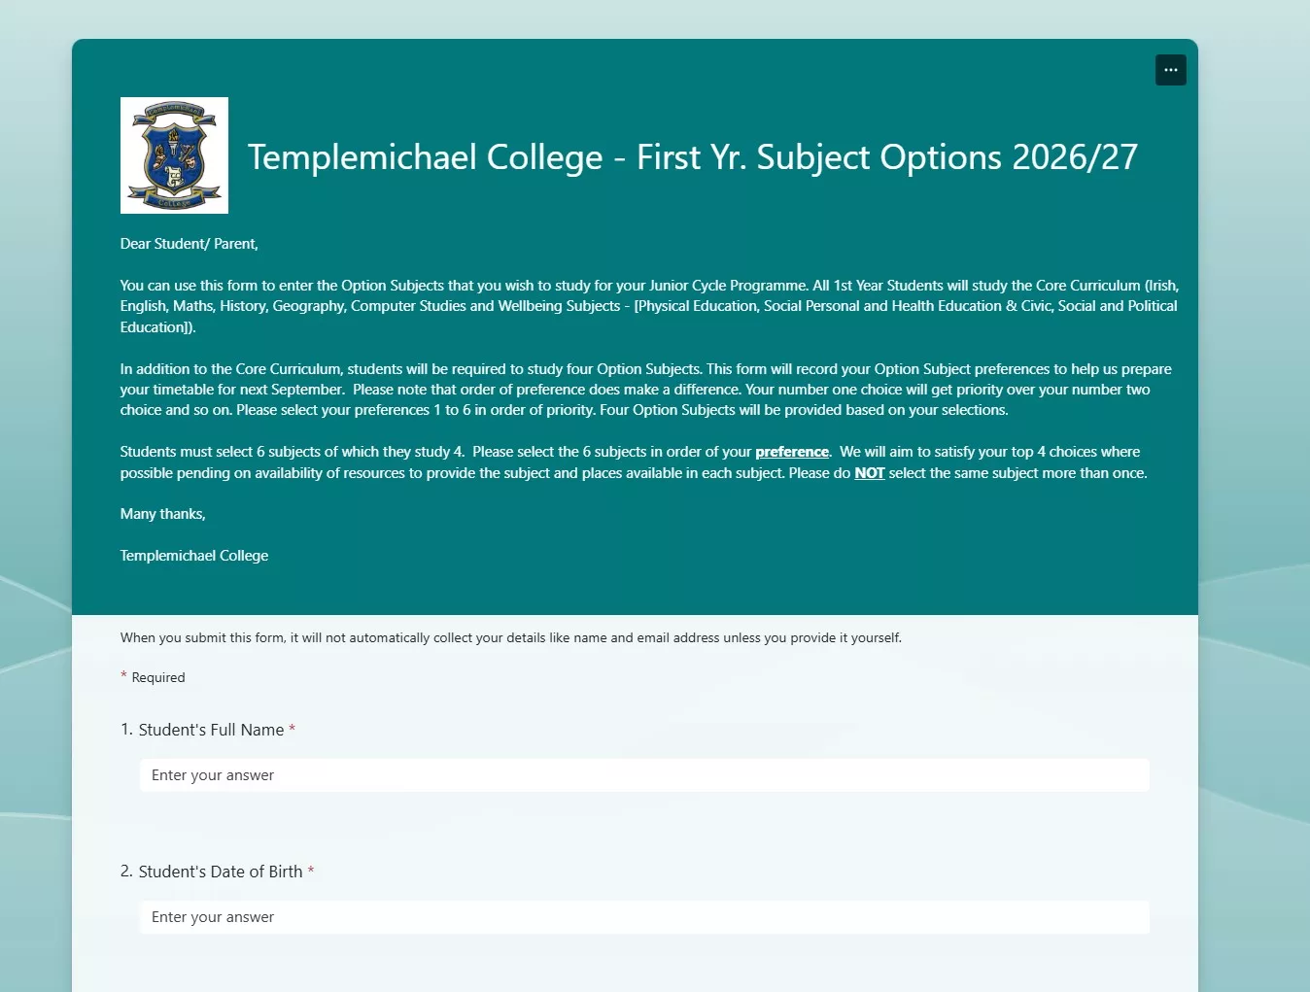Click the paragraph starting "In addition to the Core Curriculum"
1310x992 pixels.
[645, 390]
